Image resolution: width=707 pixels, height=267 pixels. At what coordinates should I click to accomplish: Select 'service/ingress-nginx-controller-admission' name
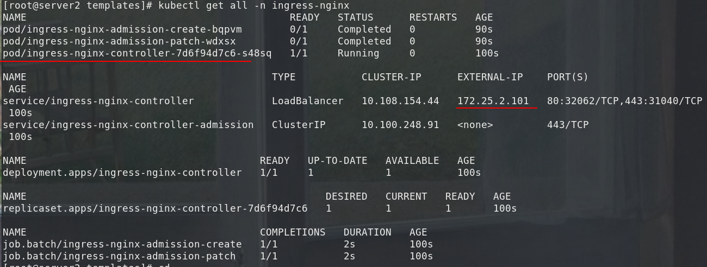tap(128, 125)
